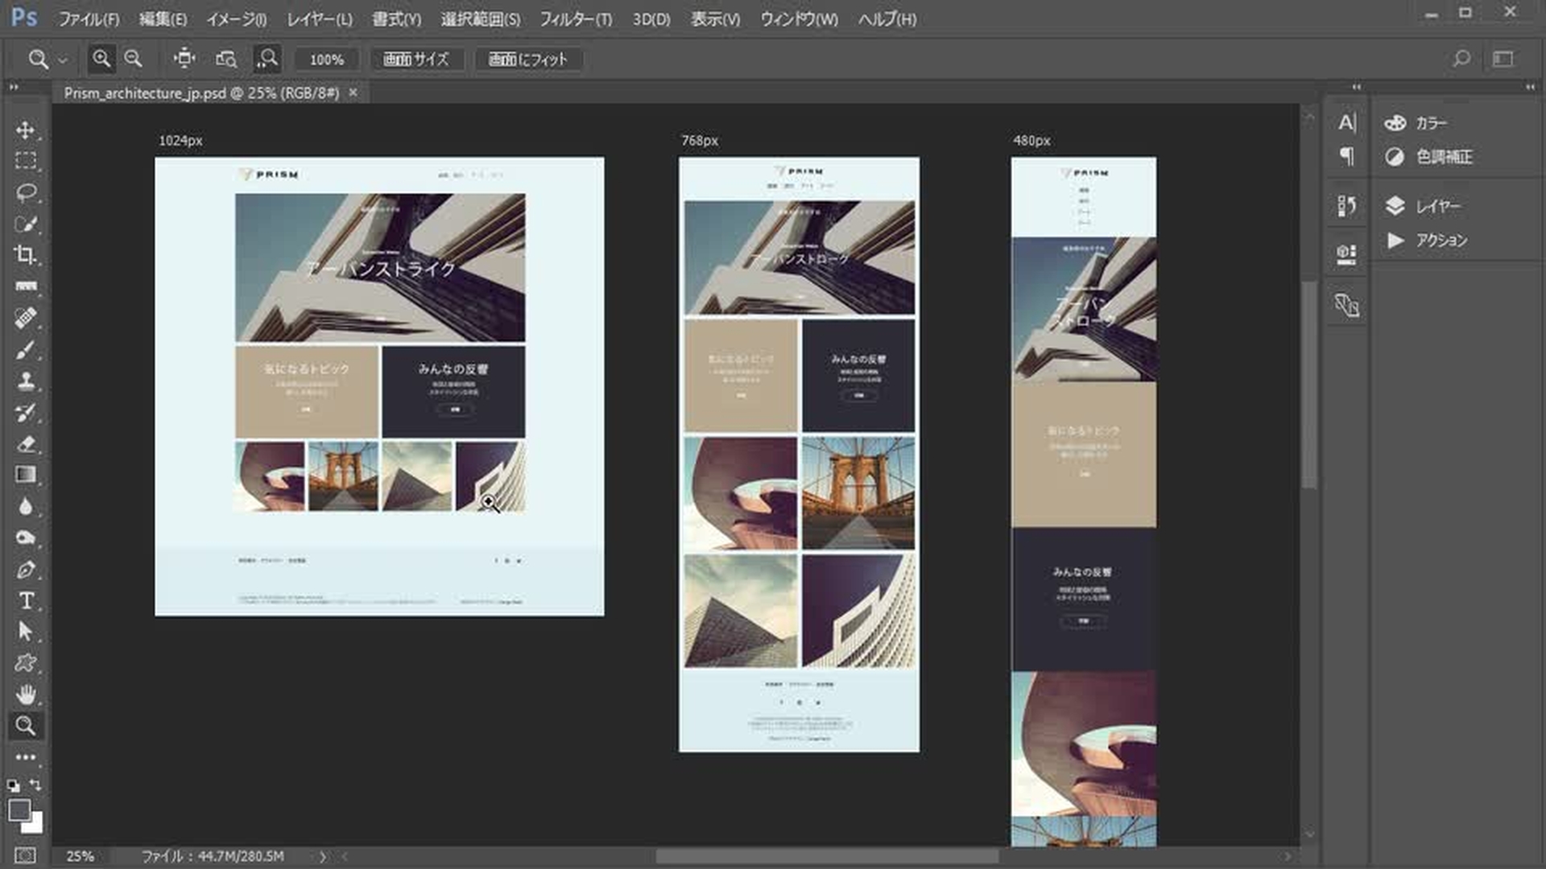This screenshot has height=869, width=1546.
Task: Open the foreground color swatch
Action: pyautogui.click(x=19, y=810)
